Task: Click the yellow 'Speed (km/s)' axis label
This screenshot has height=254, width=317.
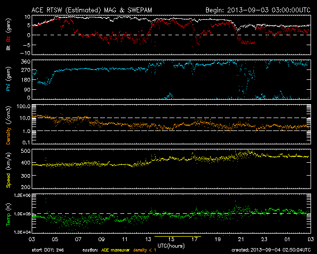Action: tap(8, 170)
